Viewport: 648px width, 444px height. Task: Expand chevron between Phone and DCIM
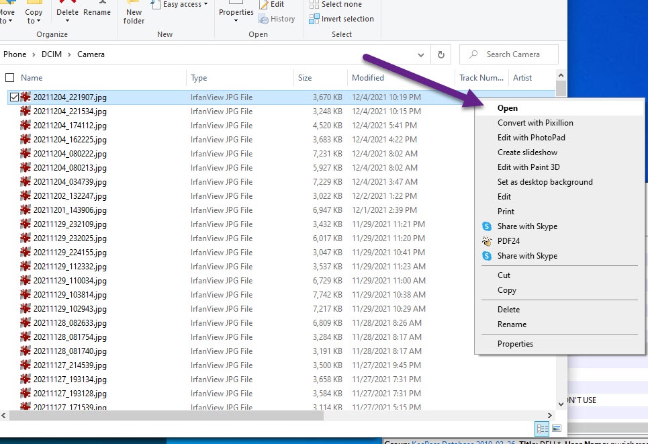point(34,54)
